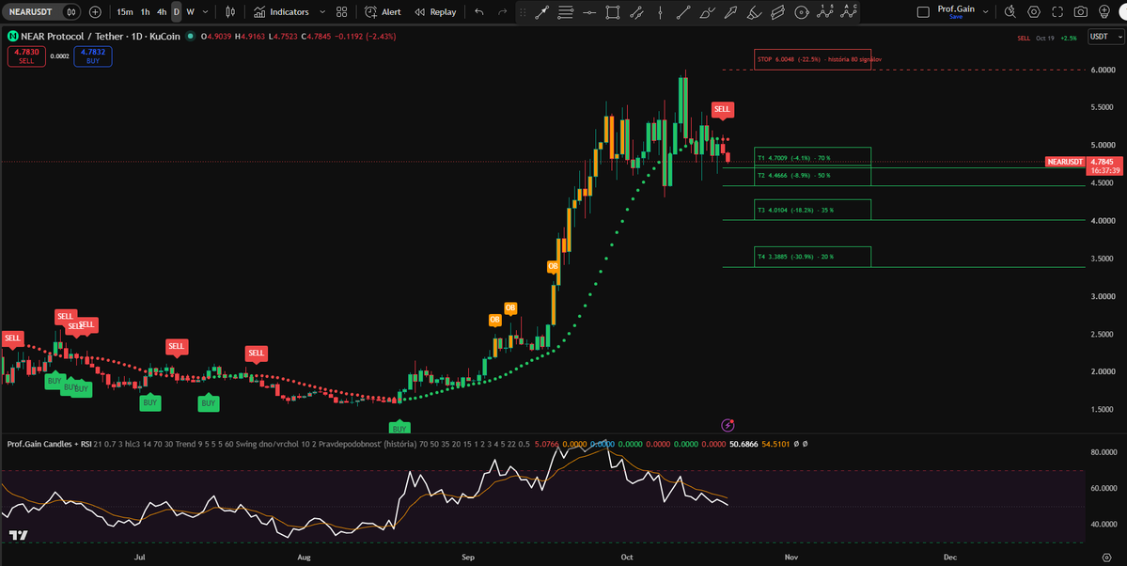Open the quick search magnifier icon
This screenshot has width=1127, height=566.
coord(1010,12)
